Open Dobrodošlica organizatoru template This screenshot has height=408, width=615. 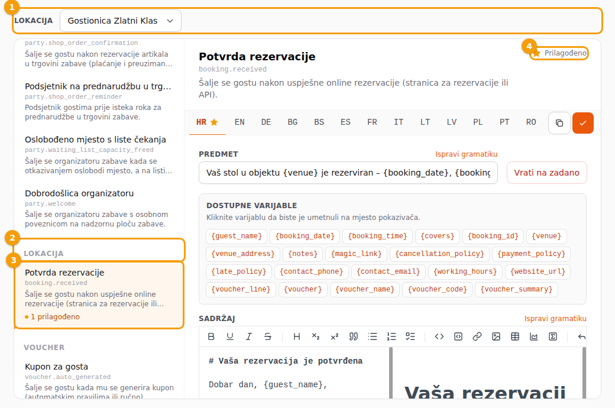pyautogui.click(x=99, y=208)
